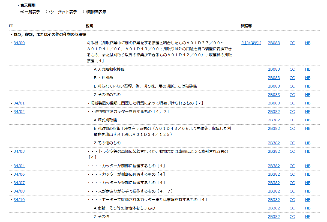
Task: Click CC link in the 34/06 row
Action: 292,174
